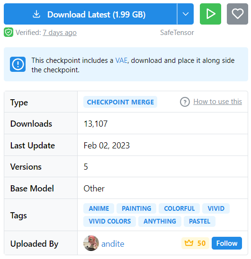The height and width of the screenshot is (259, 251).
Task: Select the ANIME tag
Action: (99, 208)
